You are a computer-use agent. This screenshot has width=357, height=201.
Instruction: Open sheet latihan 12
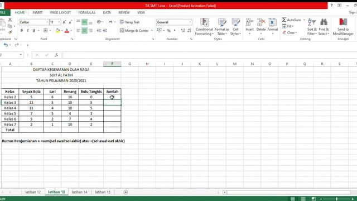[x=33, y=192]
